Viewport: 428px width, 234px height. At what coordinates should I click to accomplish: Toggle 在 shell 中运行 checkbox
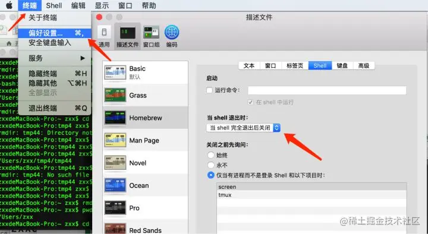pyautogui.click(x=250, y=102)
